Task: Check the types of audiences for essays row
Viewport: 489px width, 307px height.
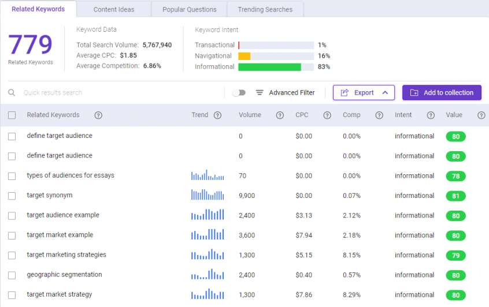Action: click(x=12, y=176)
